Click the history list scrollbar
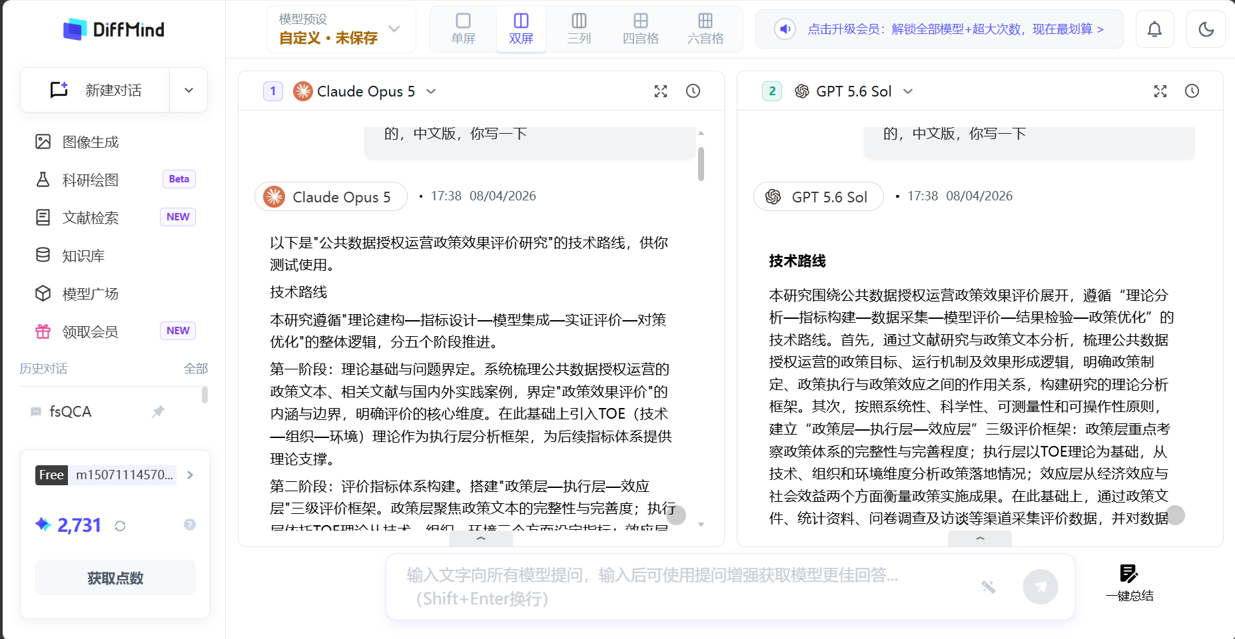Image resolution: width=1235 pixels, height=639 pixels. [x=205, y=395]
